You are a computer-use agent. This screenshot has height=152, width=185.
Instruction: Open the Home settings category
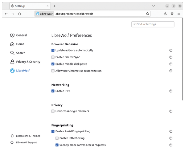pos(17,44)
